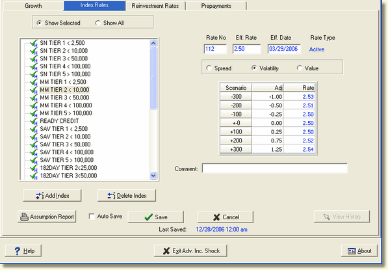Switch to the Prepayments tab
Image resolution: width=388 pixels, height=270 pixels.
click(216, 6)
